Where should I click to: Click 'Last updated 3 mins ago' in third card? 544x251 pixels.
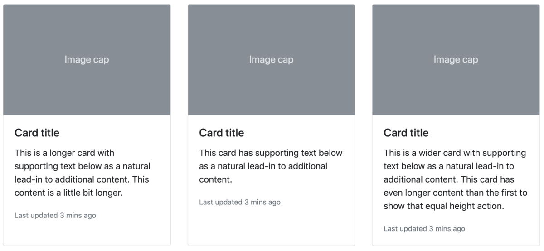click(x=424, y=229)
